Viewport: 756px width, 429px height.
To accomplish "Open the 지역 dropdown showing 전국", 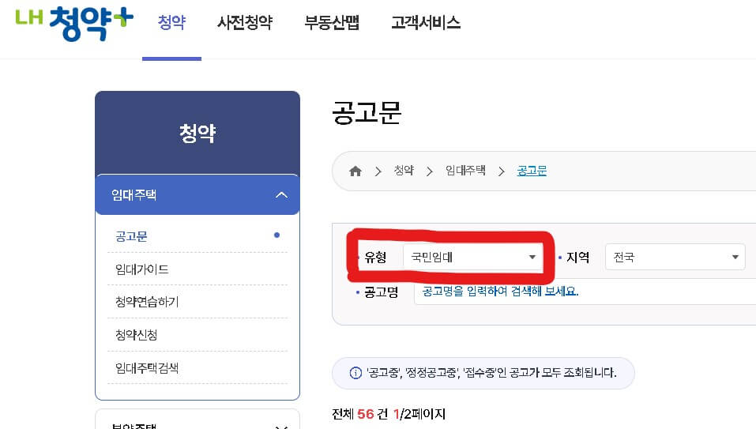I will [x=675, y=257].
